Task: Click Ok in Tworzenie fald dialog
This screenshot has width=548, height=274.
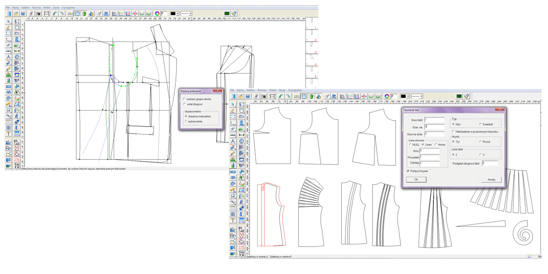Action: pyautogui.click(x=416, y=179)
